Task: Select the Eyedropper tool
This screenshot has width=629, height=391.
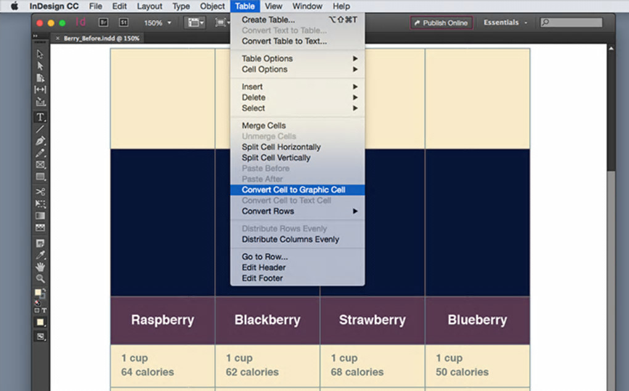Action: pyautogui.click(x=40, y=255)
